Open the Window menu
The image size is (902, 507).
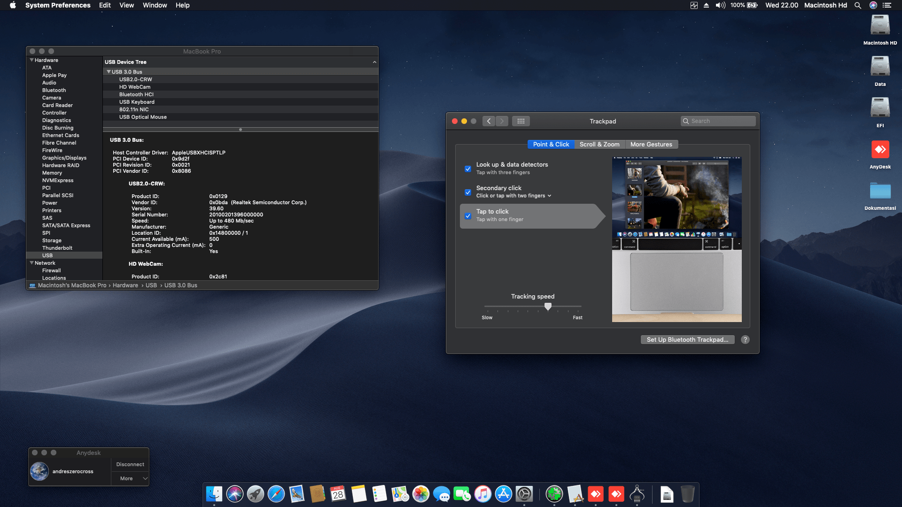point(155,5)
